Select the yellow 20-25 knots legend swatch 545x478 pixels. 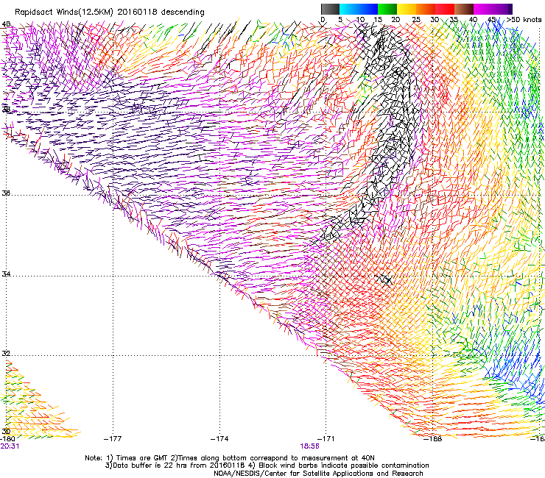(x=407, y=9)
